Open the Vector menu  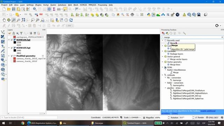click(x=46, y=5)
